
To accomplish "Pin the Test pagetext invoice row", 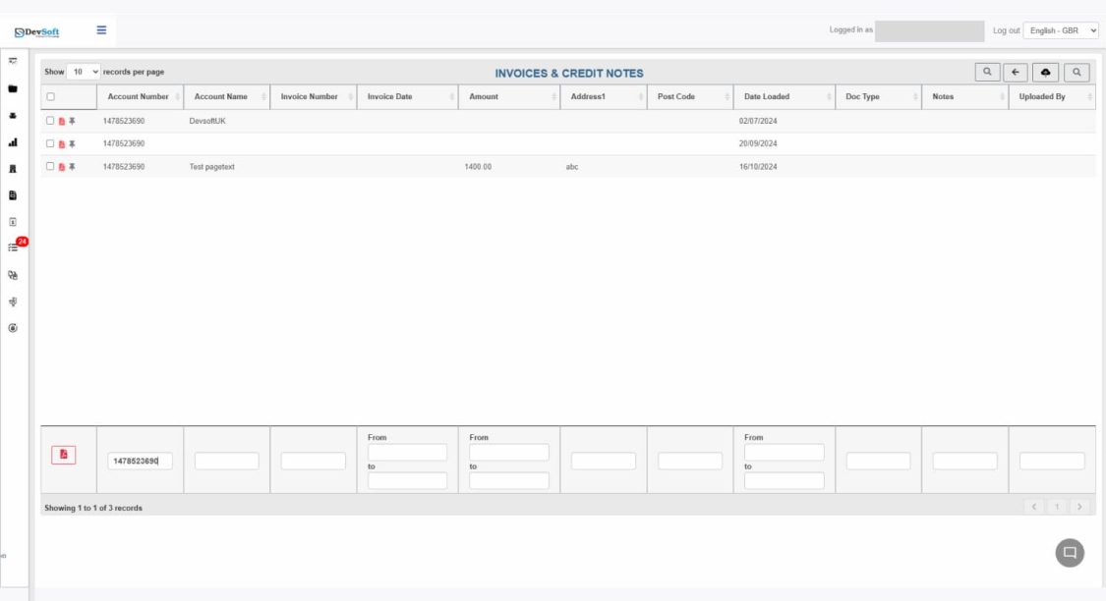I will coord(72,167).
